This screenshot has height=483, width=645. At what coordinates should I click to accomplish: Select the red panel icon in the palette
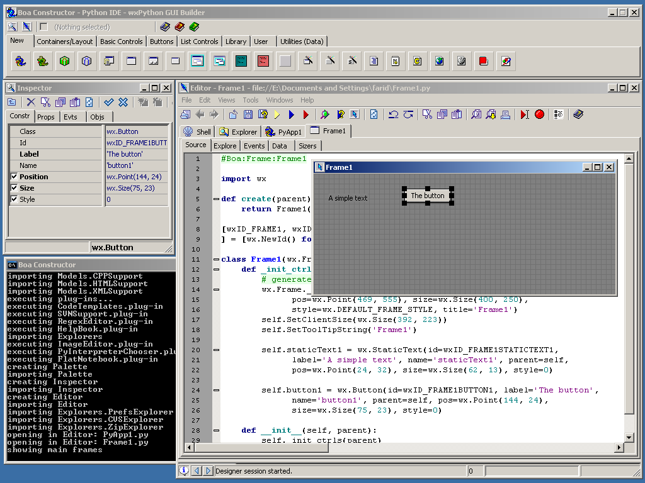pos(263,61)
